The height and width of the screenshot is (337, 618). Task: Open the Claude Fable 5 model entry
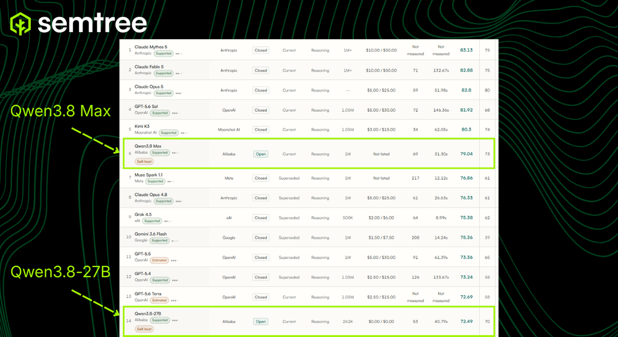click(149, 67)
